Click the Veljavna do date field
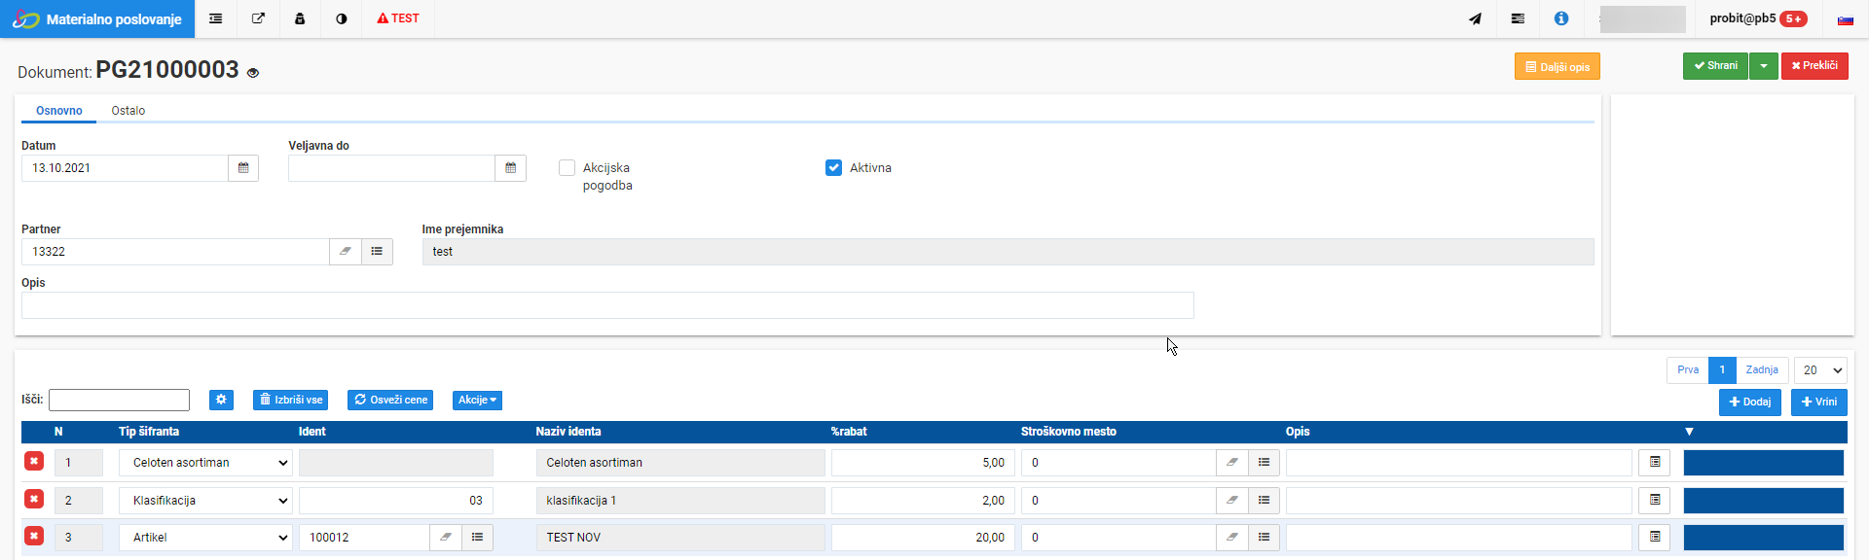The height and width of the screenshot is (560, 1869). [391, 168]
